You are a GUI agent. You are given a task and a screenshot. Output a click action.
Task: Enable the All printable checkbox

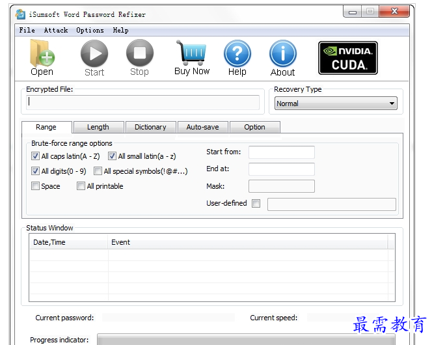click(x=81, y=186)
